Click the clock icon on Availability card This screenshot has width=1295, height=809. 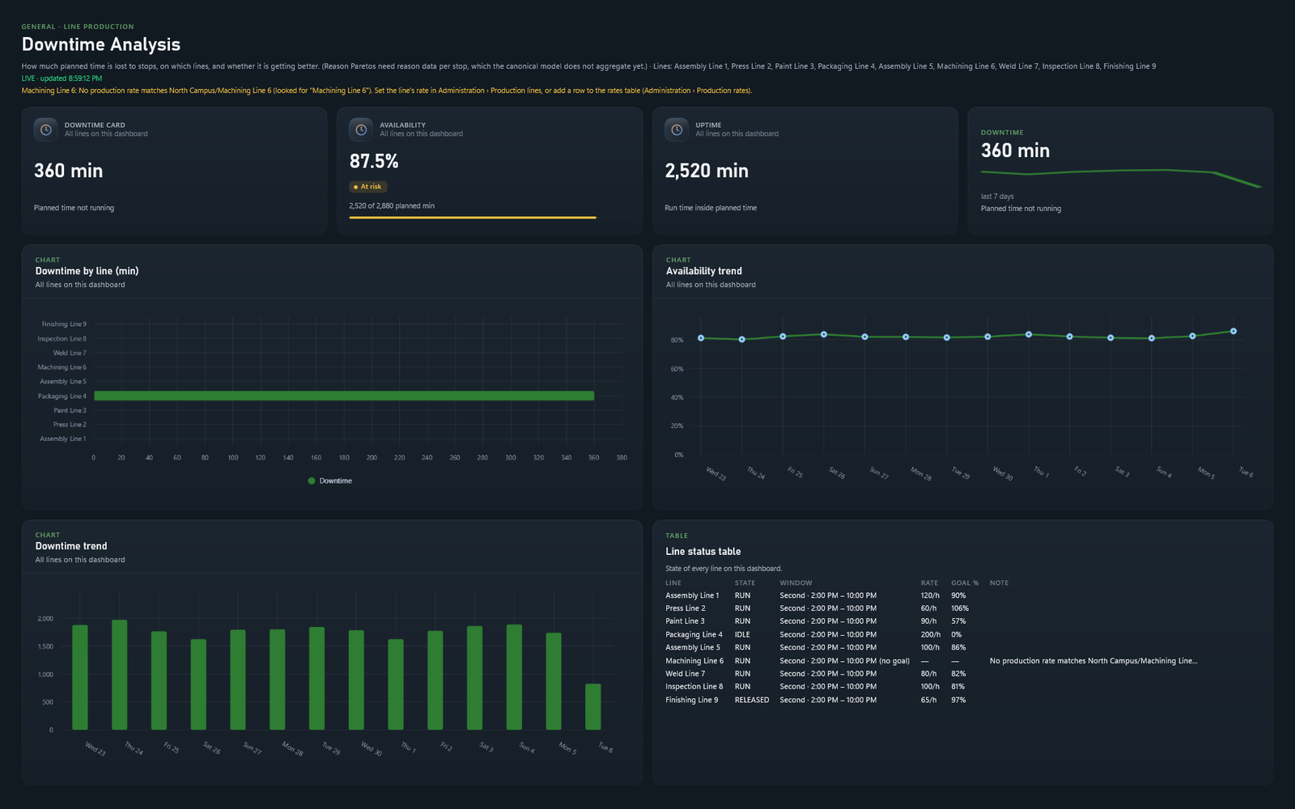pyautogui.click(x=361, y=129)
